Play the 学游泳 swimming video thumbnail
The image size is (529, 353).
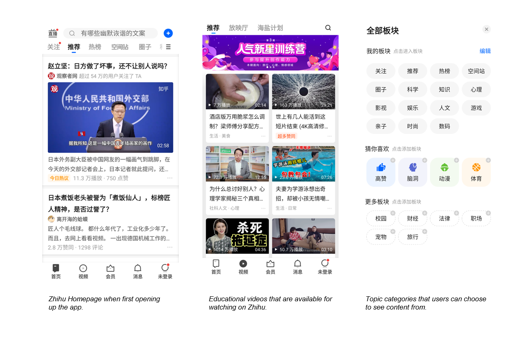pyautogui.click(x=303, y=163)
